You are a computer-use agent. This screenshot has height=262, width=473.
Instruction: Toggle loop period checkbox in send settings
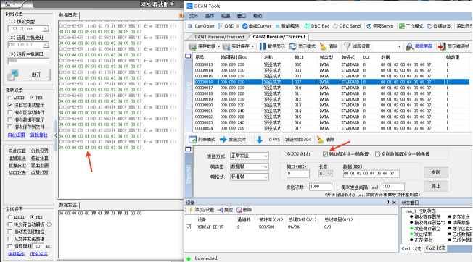(x=10, y=246)
